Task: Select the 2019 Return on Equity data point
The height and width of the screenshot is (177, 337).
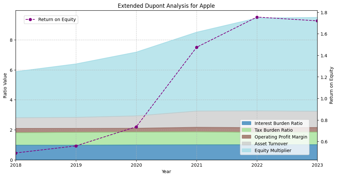Action: tap(76, 146)
